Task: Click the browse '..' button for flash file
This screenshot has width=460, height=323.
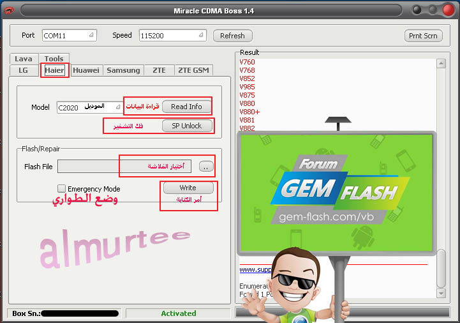Action: [206, 167]
